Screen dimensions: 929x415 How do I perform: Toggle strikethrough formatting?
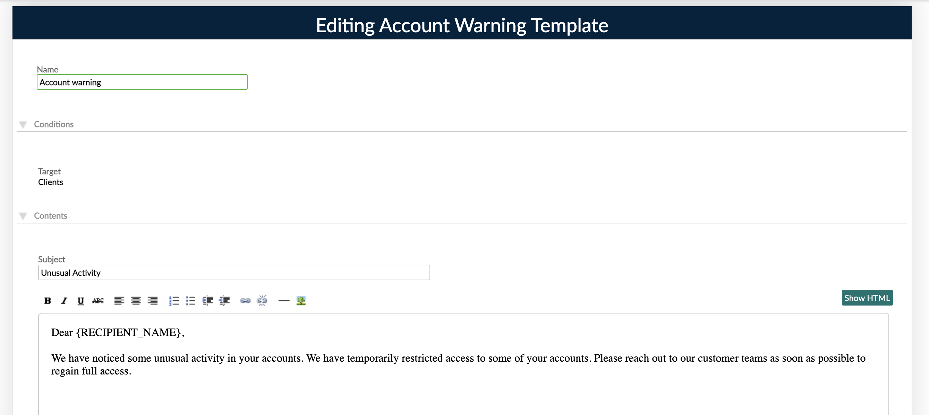click(x=98, y=301)
